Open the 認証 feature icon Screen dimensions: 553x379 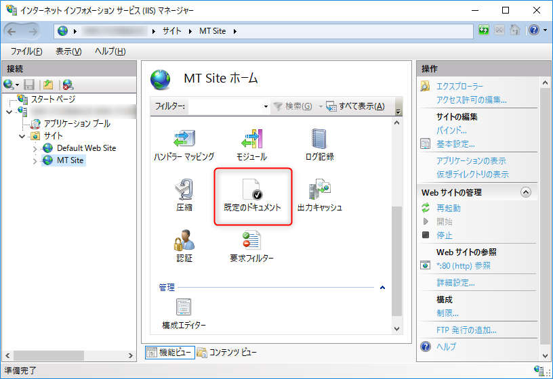point(184,245)
